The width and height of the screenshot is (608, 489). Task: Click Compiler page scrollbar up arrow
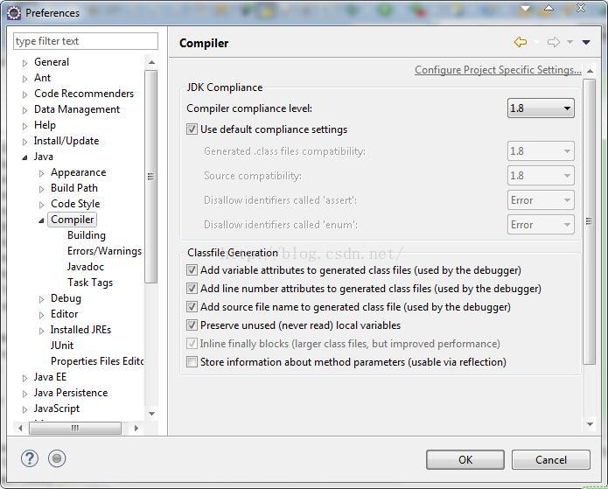point(590,71)
